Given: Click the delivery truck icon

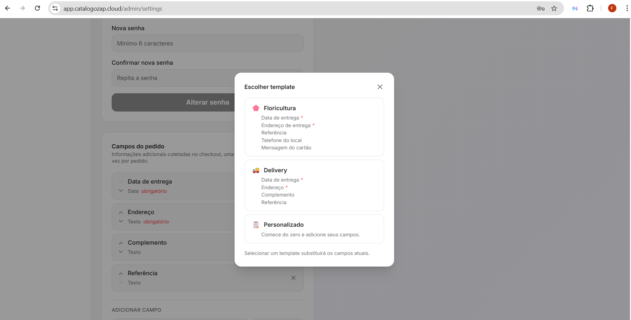Looking at the screenshot, I should (256, 170).
